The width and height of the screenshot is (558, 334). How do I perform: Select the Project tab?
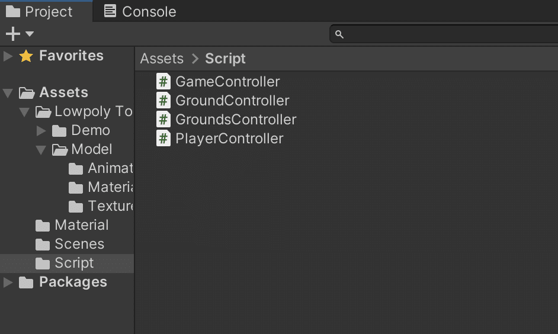[39, 11]
